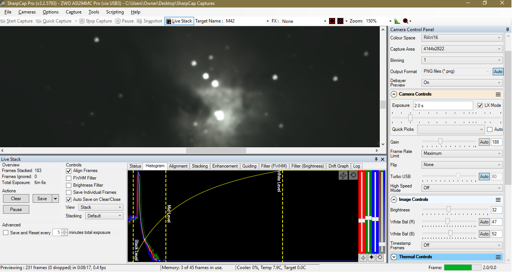Viewport: 516px width, 277px height.
Task: Open the Binning dropdown
Action: point(462,60)
